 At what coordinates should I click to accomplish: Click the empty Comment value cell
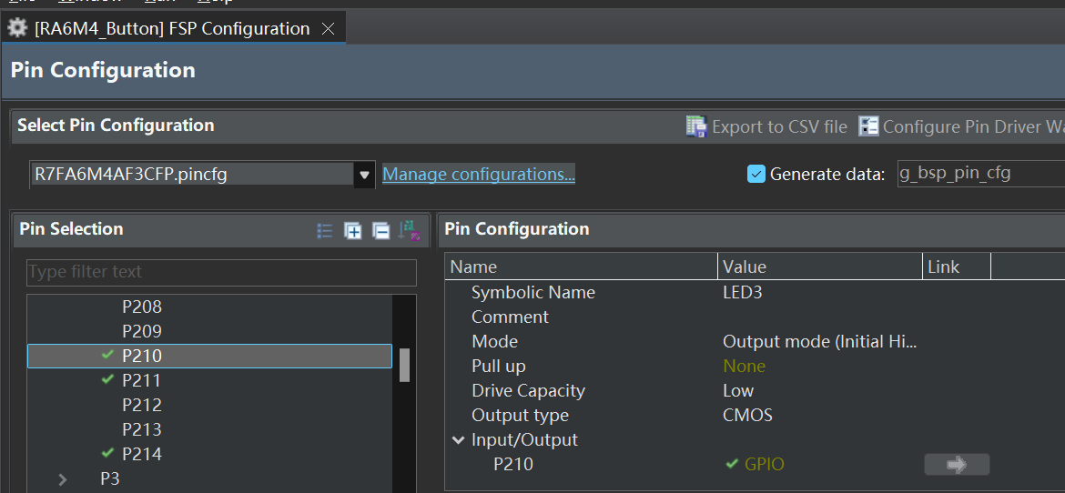[x=820, y=317]
